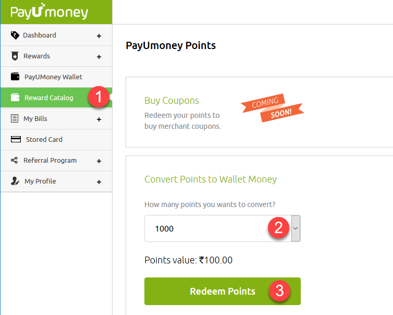Click the 1000 points value field

(x=208, y=228)
